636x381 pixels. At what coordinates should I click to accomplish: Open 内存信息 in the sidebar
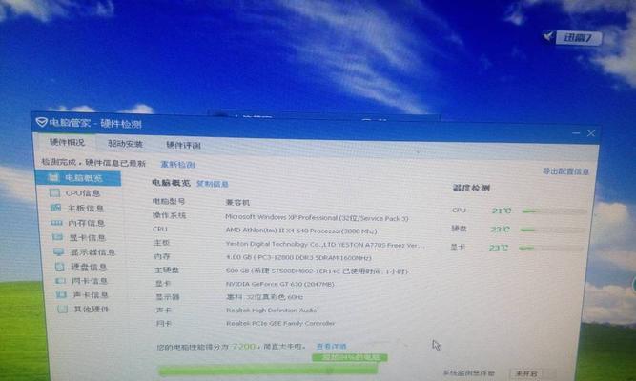point(87,223)
